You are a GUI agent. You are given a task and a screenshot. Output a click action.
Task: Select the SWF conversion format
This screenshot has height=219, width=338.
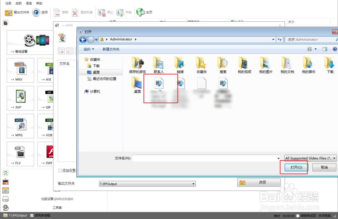[46, 154]
